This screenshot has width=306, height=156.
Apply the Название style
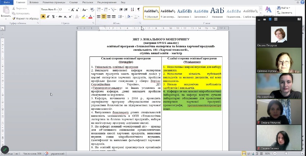(x=217, y=13)
